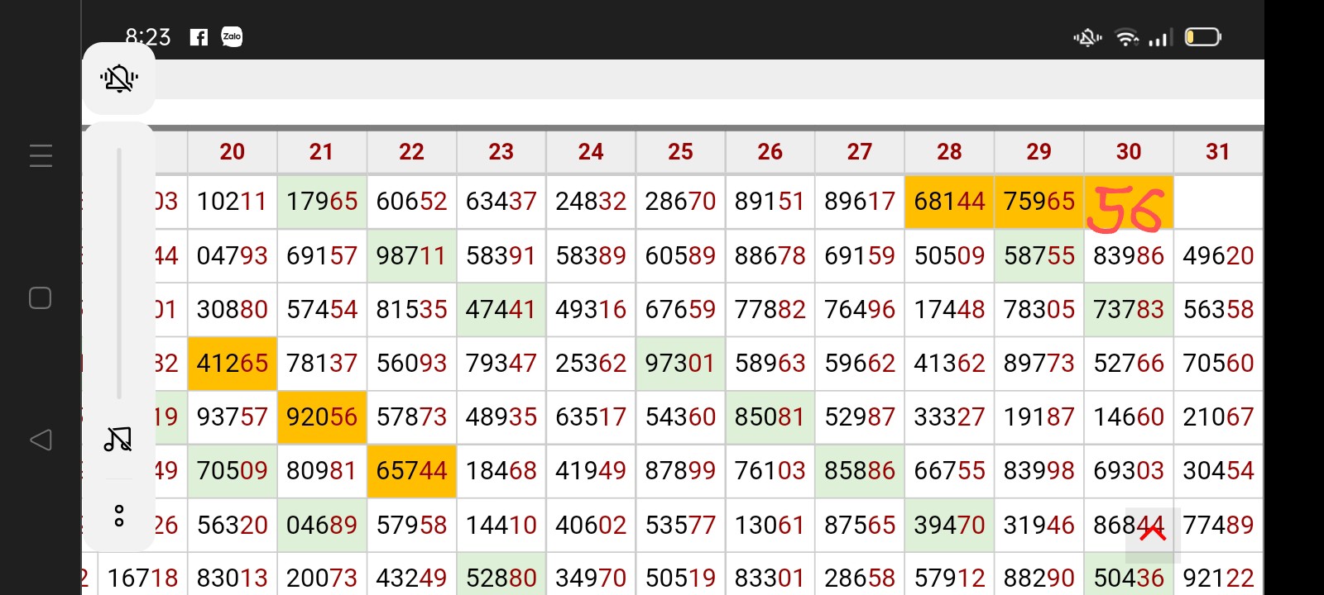The width and height of the screenshot is (1324, 595).
Task: Tap the orange cell 65744
Action: pos(411,471)
